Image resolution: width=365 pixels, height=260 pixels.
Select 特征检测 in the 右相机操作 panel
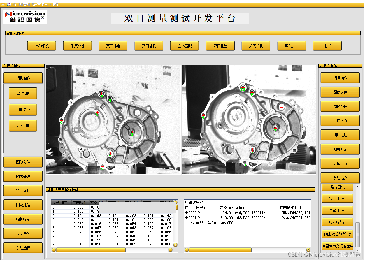pos(340,121)
